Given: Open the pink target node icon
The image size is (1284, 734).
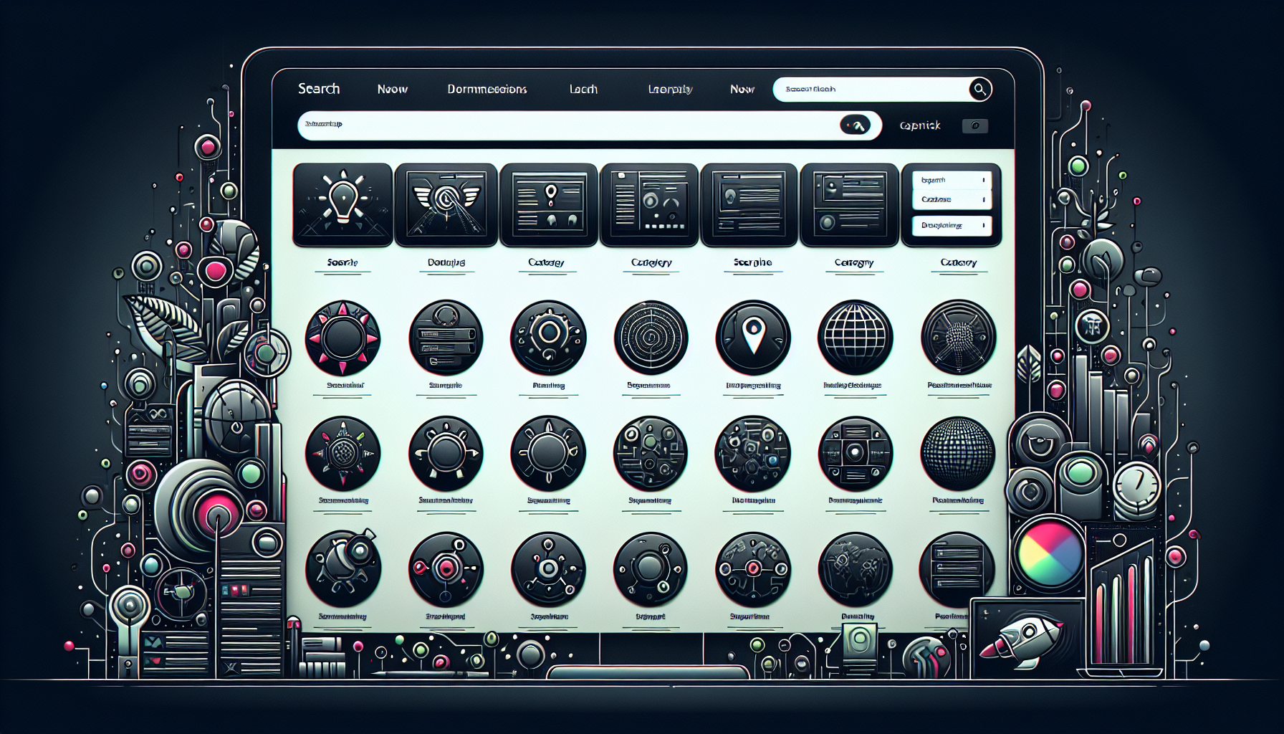Looking at the screenshot, I should 446,570.
